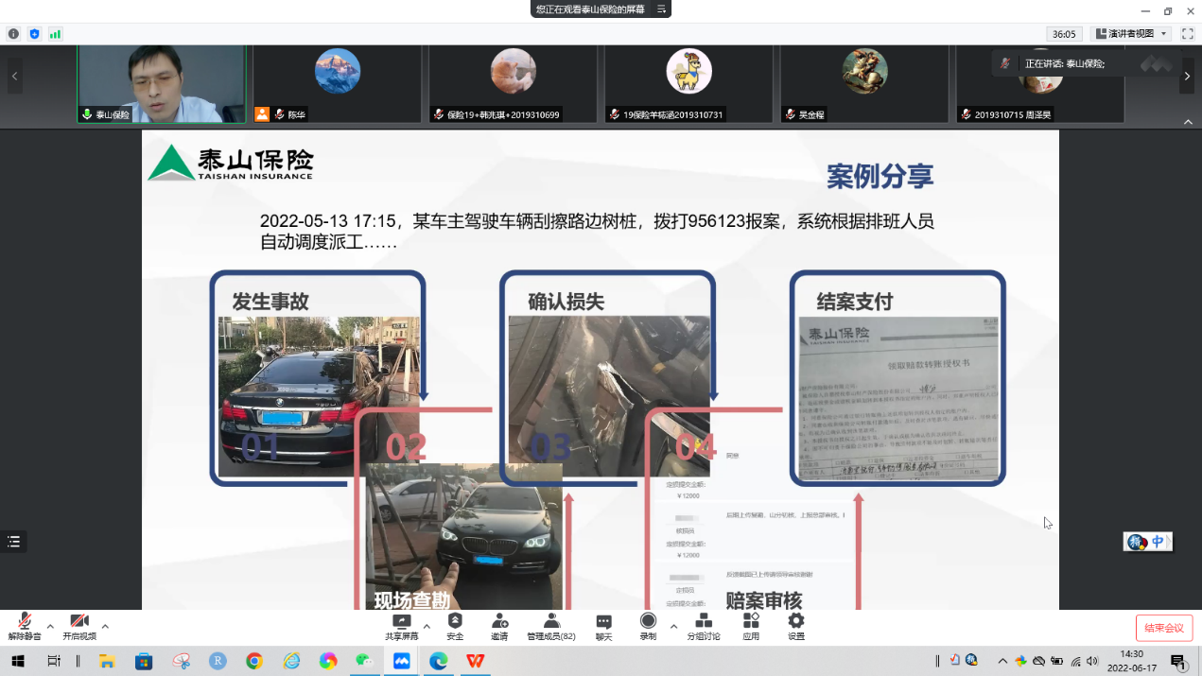1202x676 pixels.
Task: Open 共享屏幕 screen share
Action: point(401,626)
